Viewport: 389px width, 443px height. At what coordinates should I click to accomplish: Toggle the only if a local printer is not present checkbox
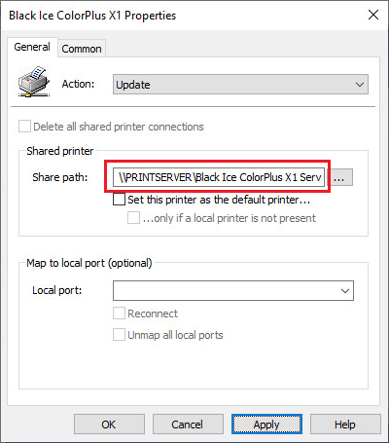point(133,218)
